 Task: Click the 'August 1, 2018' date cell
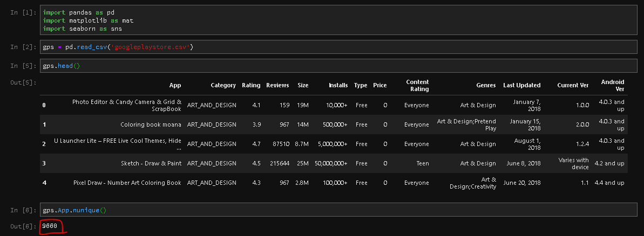click(x=527, y=144)
